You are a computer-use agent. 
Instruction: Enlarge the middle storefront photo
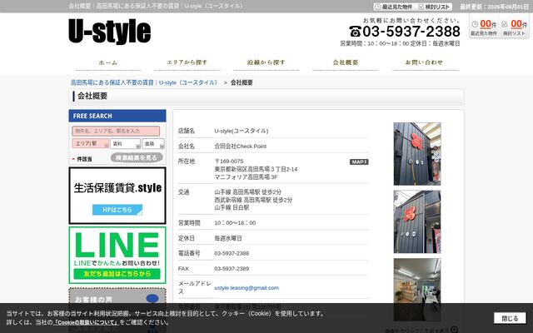(x=417, y=221)
